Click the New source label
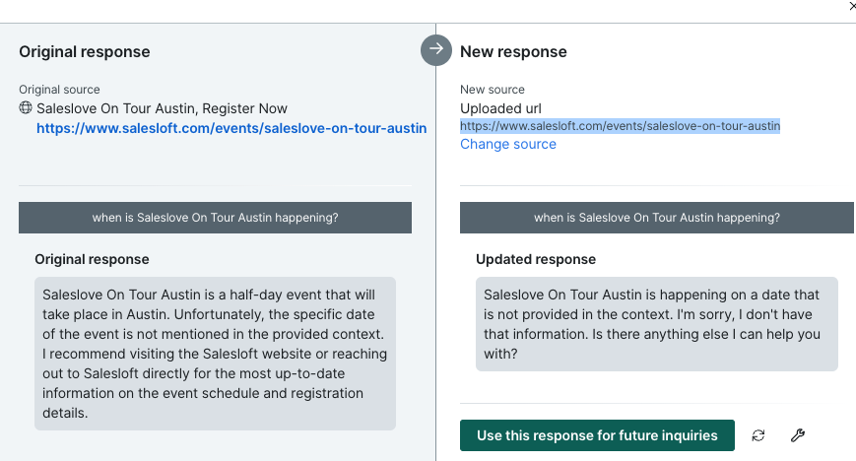The image size is (856, 461). pyautogui.click(x=493, y=90)
